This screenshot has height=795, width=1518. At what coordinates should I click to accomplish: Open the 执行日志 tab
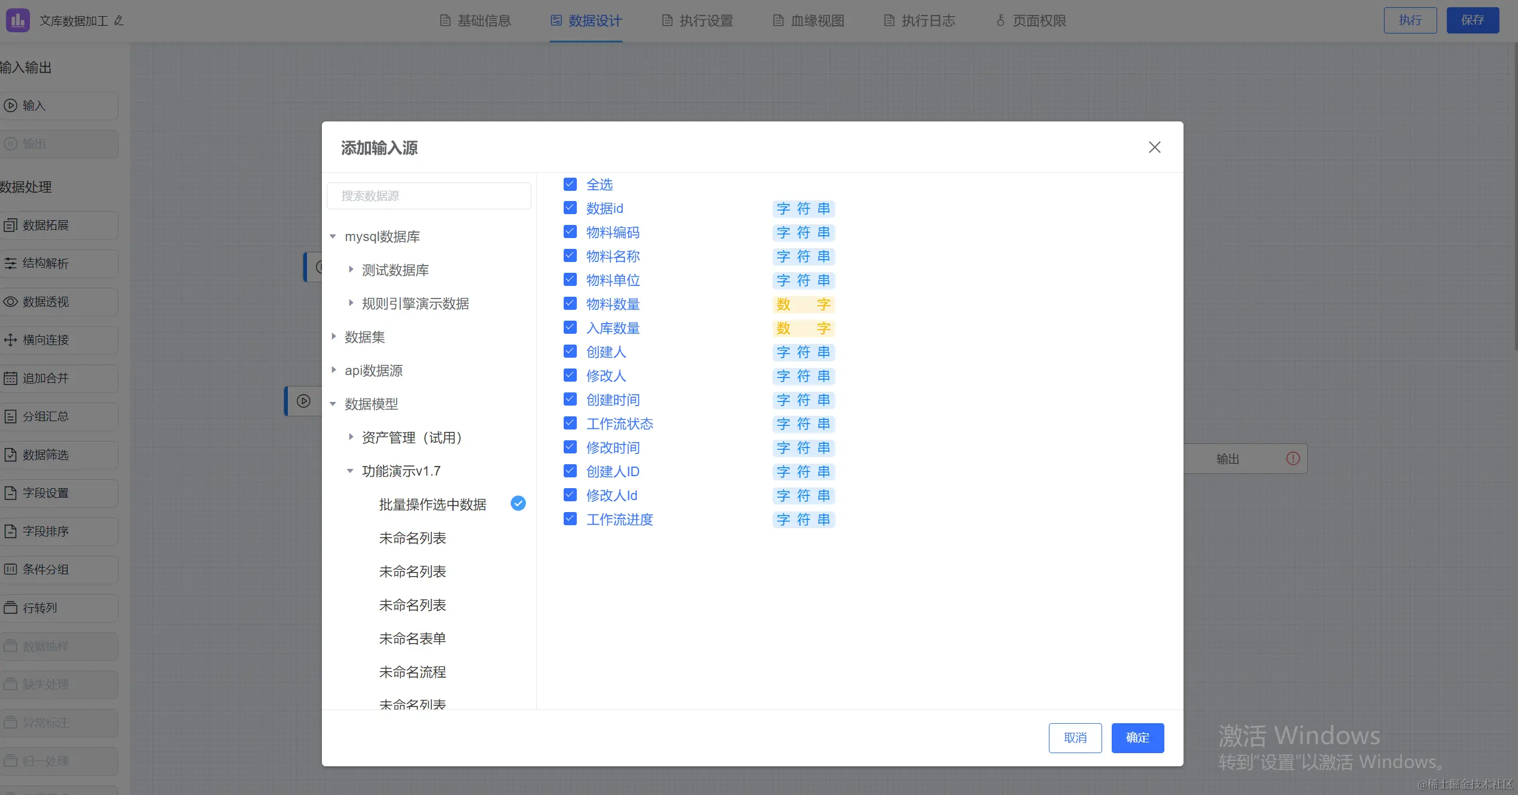tap(919, 21)
